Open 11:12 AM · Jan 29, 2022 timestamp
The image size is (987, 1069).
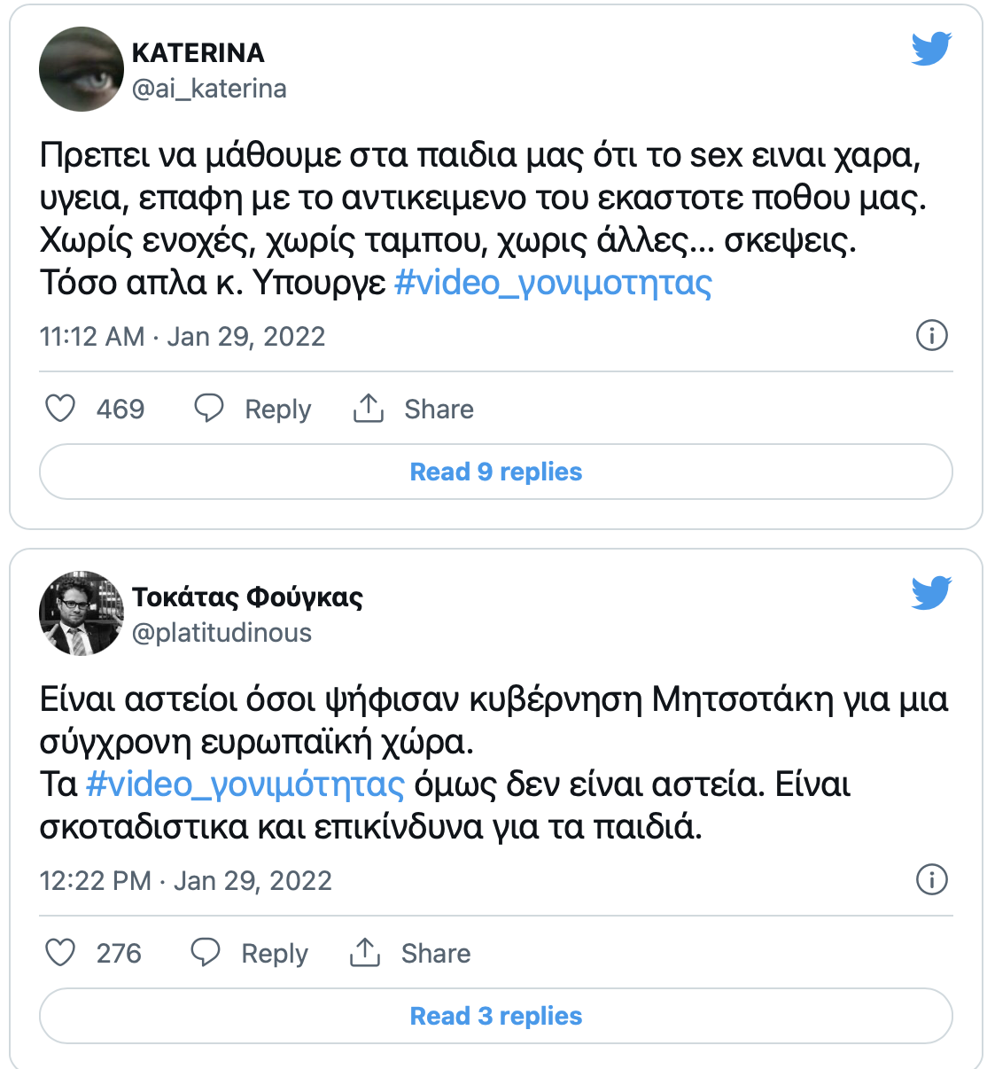point(183,337)
